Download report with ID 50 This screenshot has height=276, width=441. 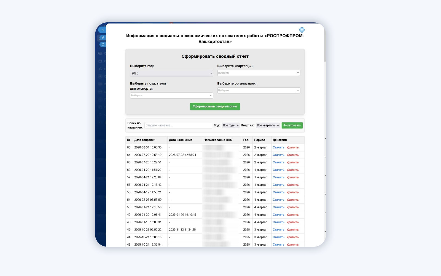click(278, 207)
